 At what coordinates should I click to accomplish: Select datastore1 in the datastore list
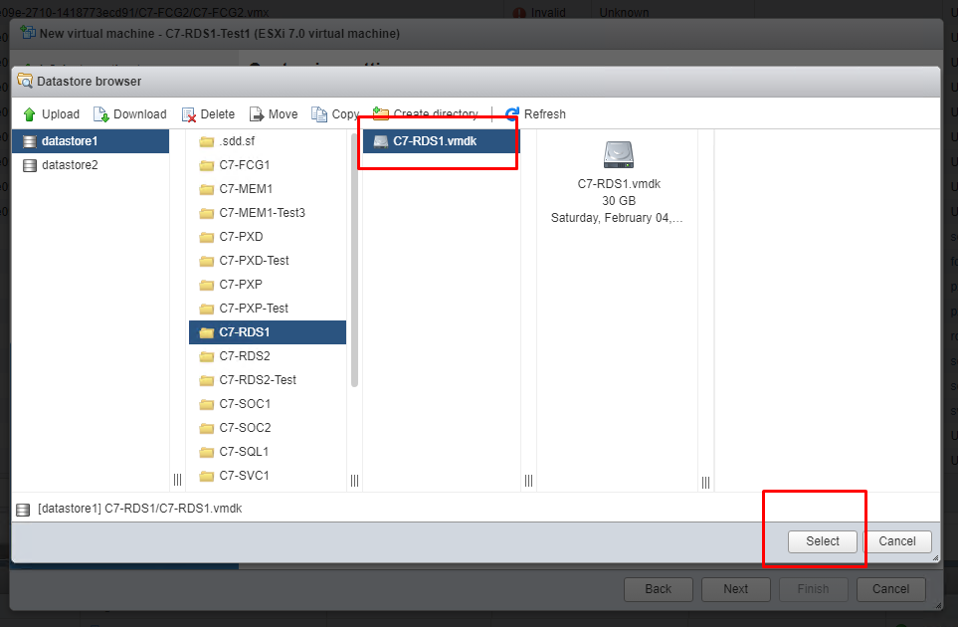click(x=70, y=141)
